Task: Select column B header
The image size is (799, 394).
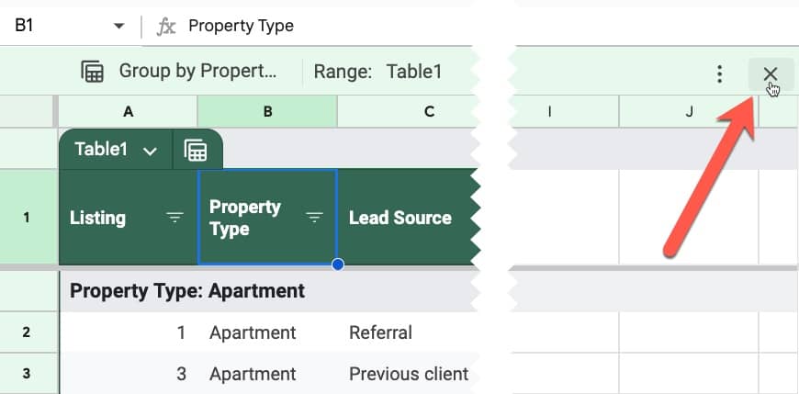Action: click(x=267, y=112)
